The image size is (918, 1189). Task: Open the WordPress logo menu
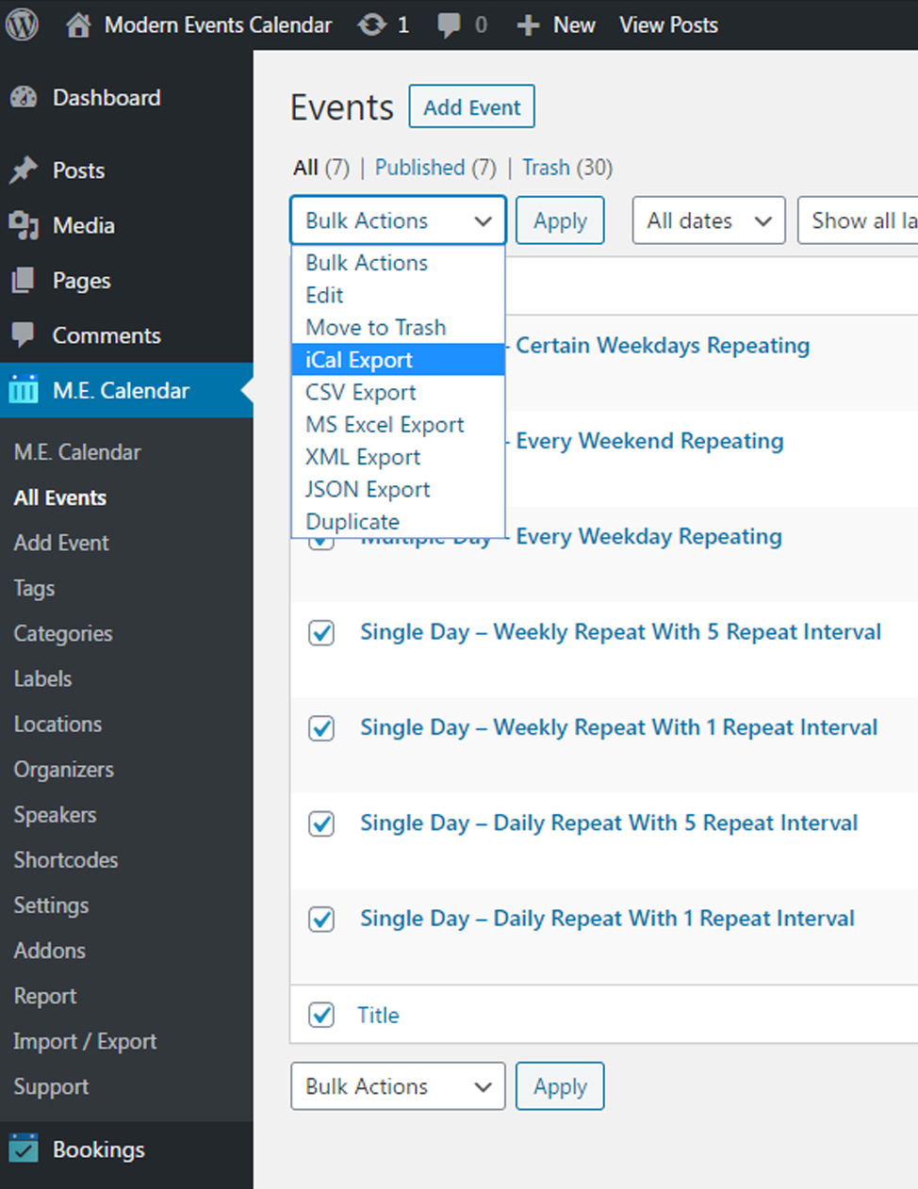coord(23,24)
